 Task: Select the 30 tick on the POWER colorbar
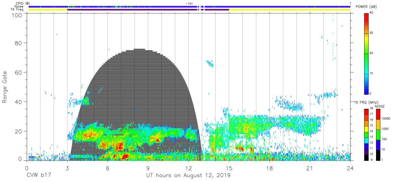pos(372,33)
